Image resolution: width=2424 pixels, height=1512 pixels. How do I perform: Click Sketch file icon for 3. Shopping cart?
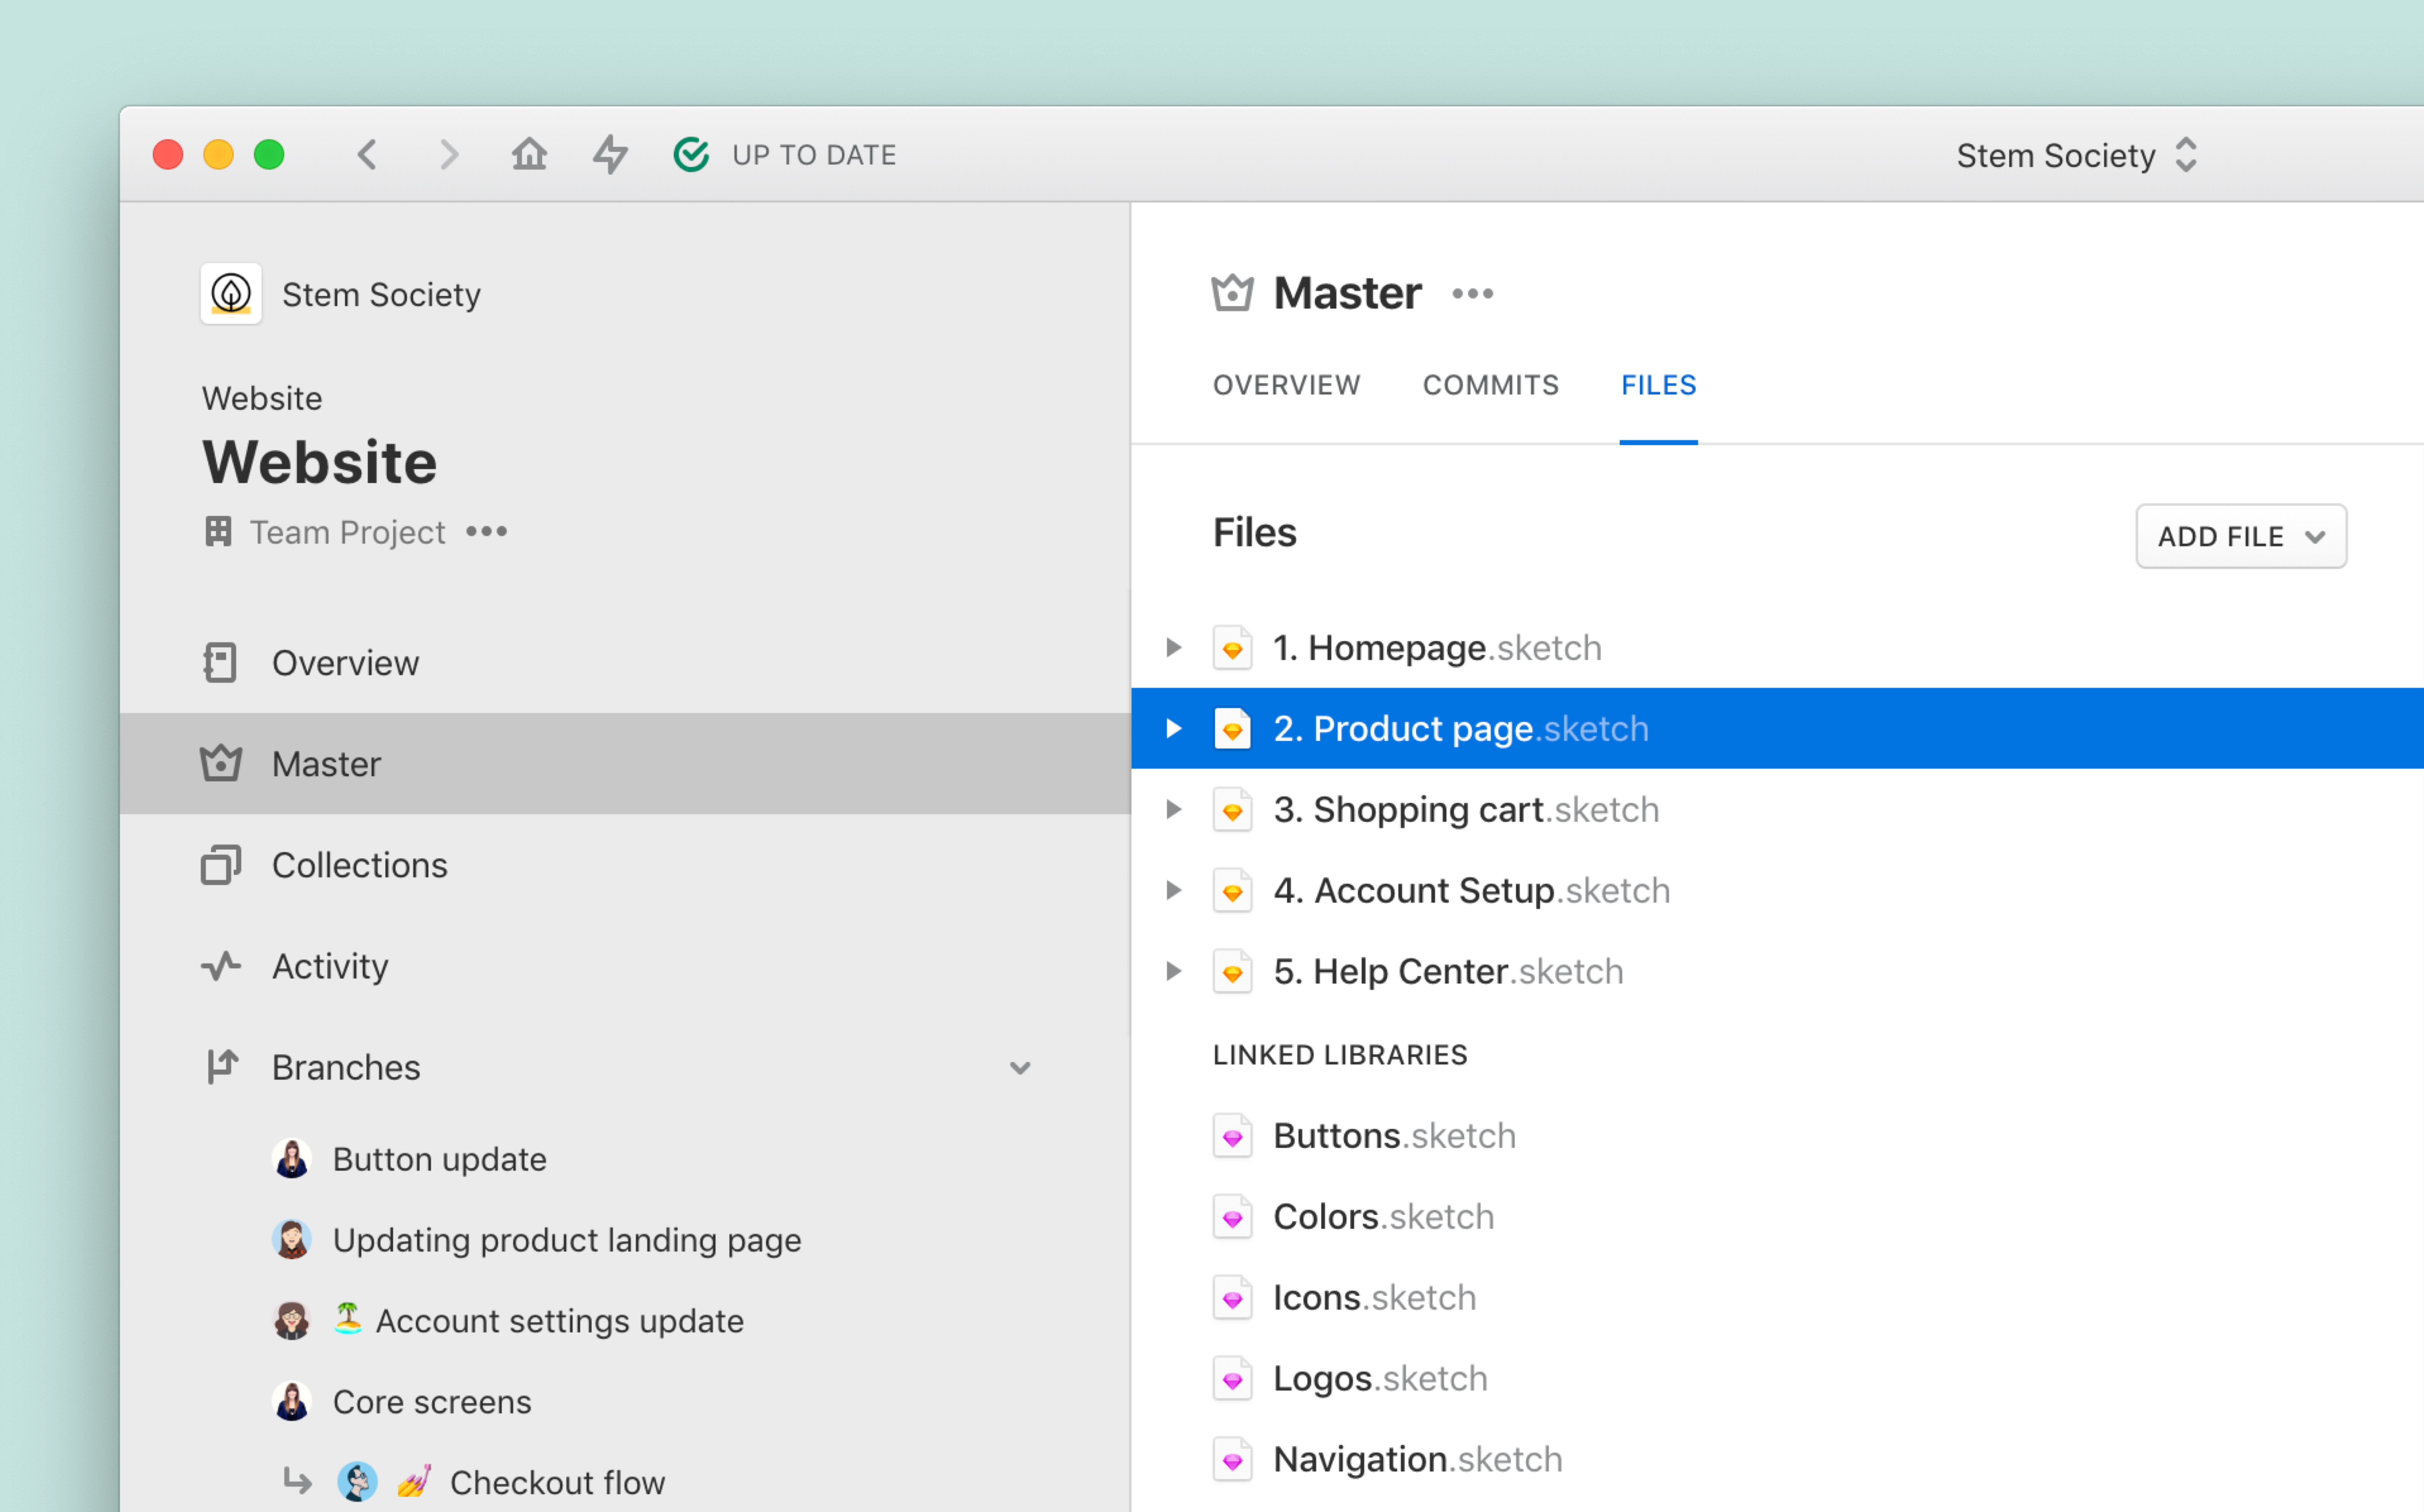1232,810
